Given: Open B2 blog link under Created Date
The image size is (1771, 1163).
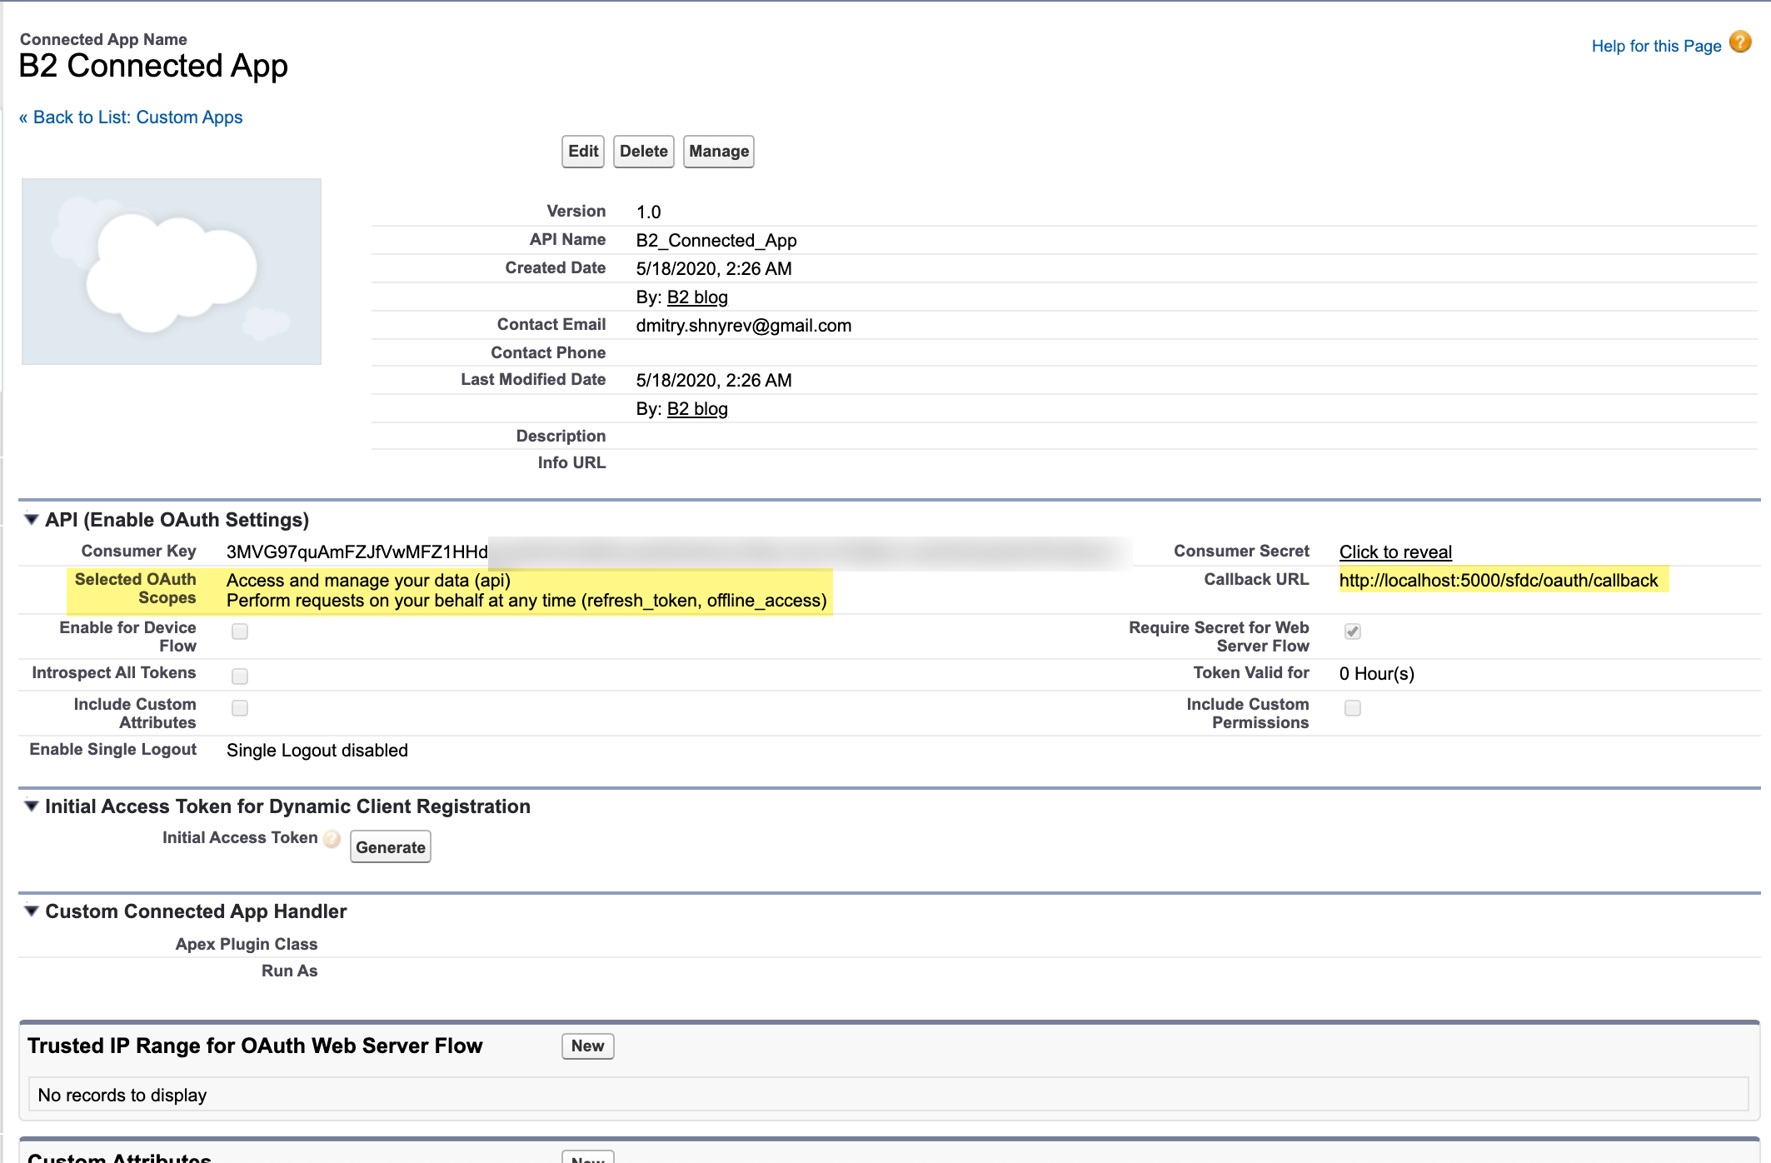Looking at the screenshot, I should (x=697, y=297).
